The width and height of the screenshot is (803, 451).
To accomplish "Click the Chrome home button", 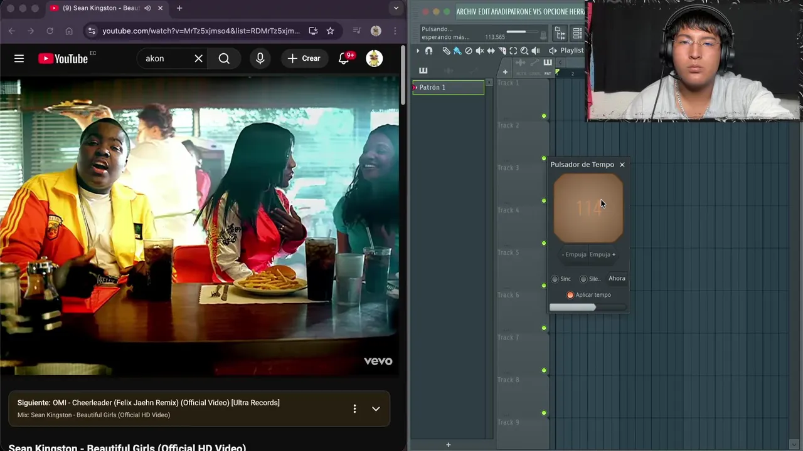I will [x=69, y=31].
